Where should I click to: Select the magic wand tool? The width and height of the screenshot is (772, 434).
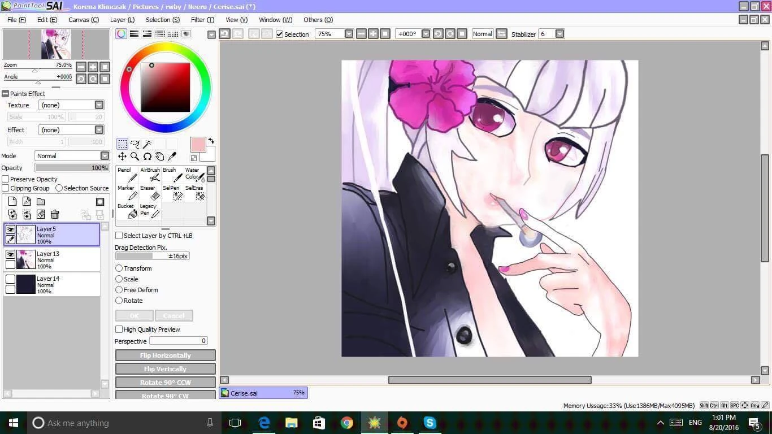click(x=147, y=144)
